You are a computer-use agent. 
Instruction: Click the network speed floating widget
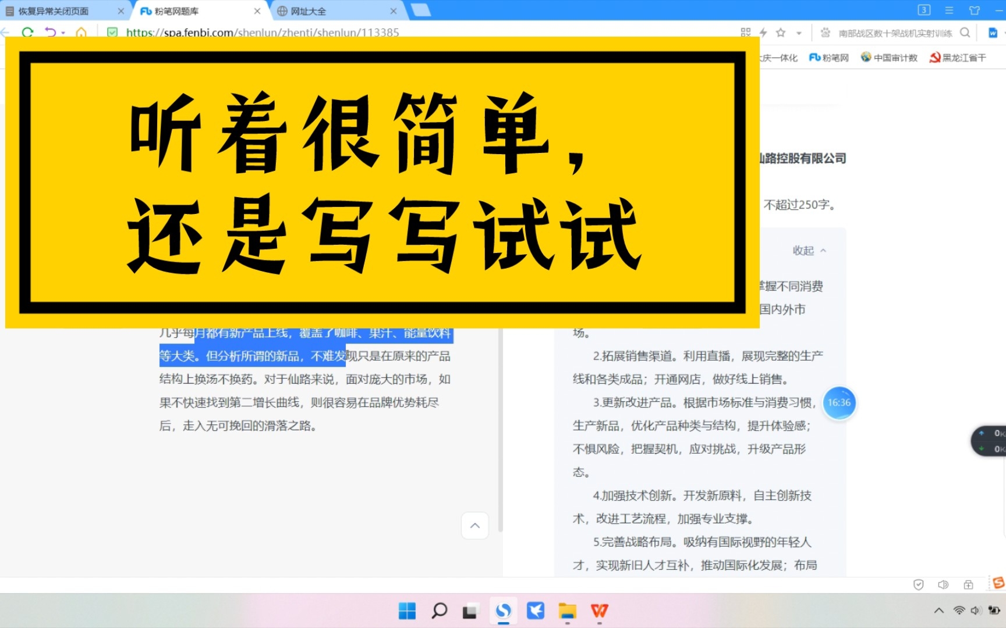tap(989, 441)
